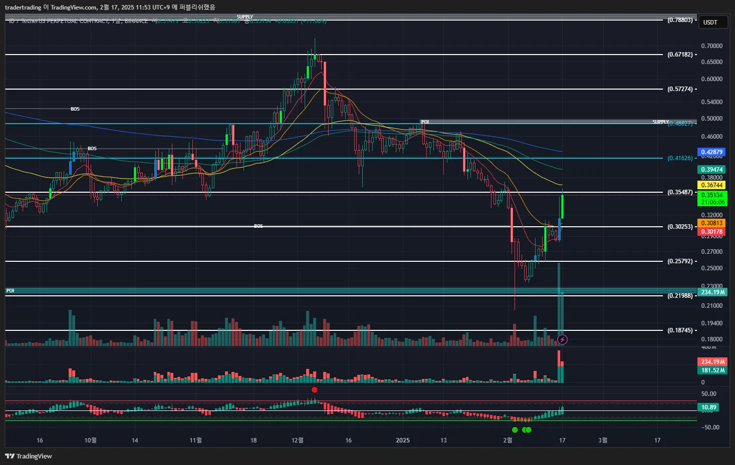This screenshot has height=465, width=735.
Task: Select the (0.21988) level label
Action: pyautogui.click(x=680, y=296)
